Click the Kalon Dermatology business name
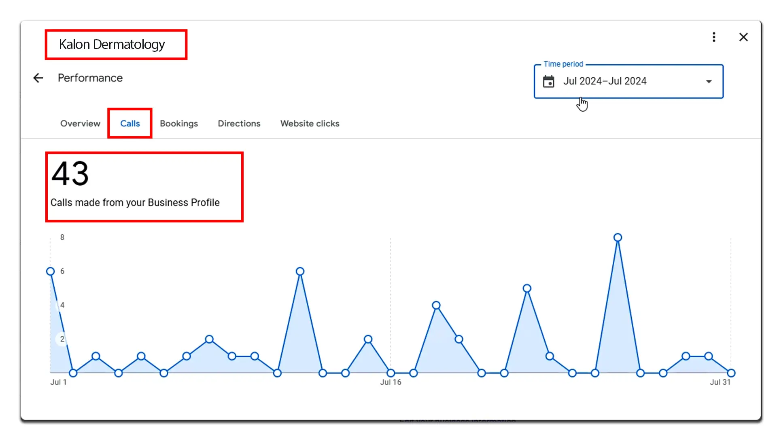Image resolution: width=777 pixels, height=437 pixels. click(x=112, y=44)
